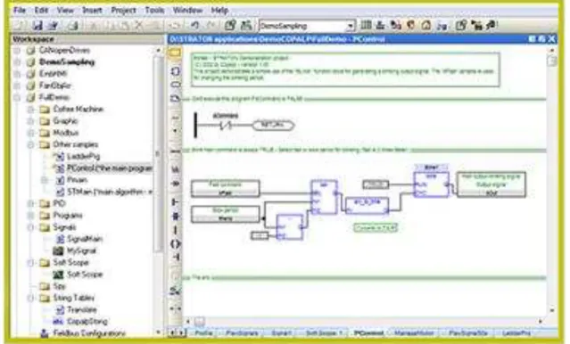The height and width of the screenshot is (344, 570).
Task: Open the Help menu
Action: point(219,10)
